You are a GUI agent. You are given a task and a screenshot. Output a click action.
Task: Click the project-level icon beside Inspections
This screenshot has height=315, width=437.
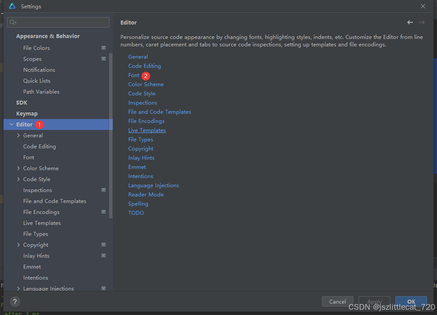104,190
